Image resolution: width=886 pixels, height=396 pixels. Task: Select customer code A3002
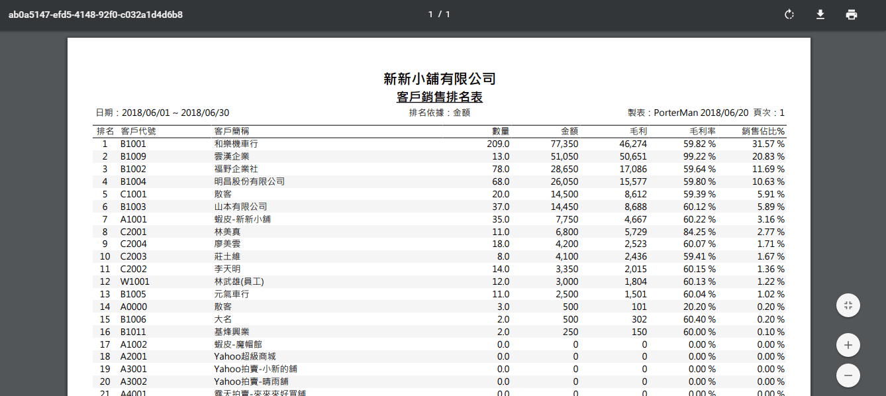[x=134, y=381]
